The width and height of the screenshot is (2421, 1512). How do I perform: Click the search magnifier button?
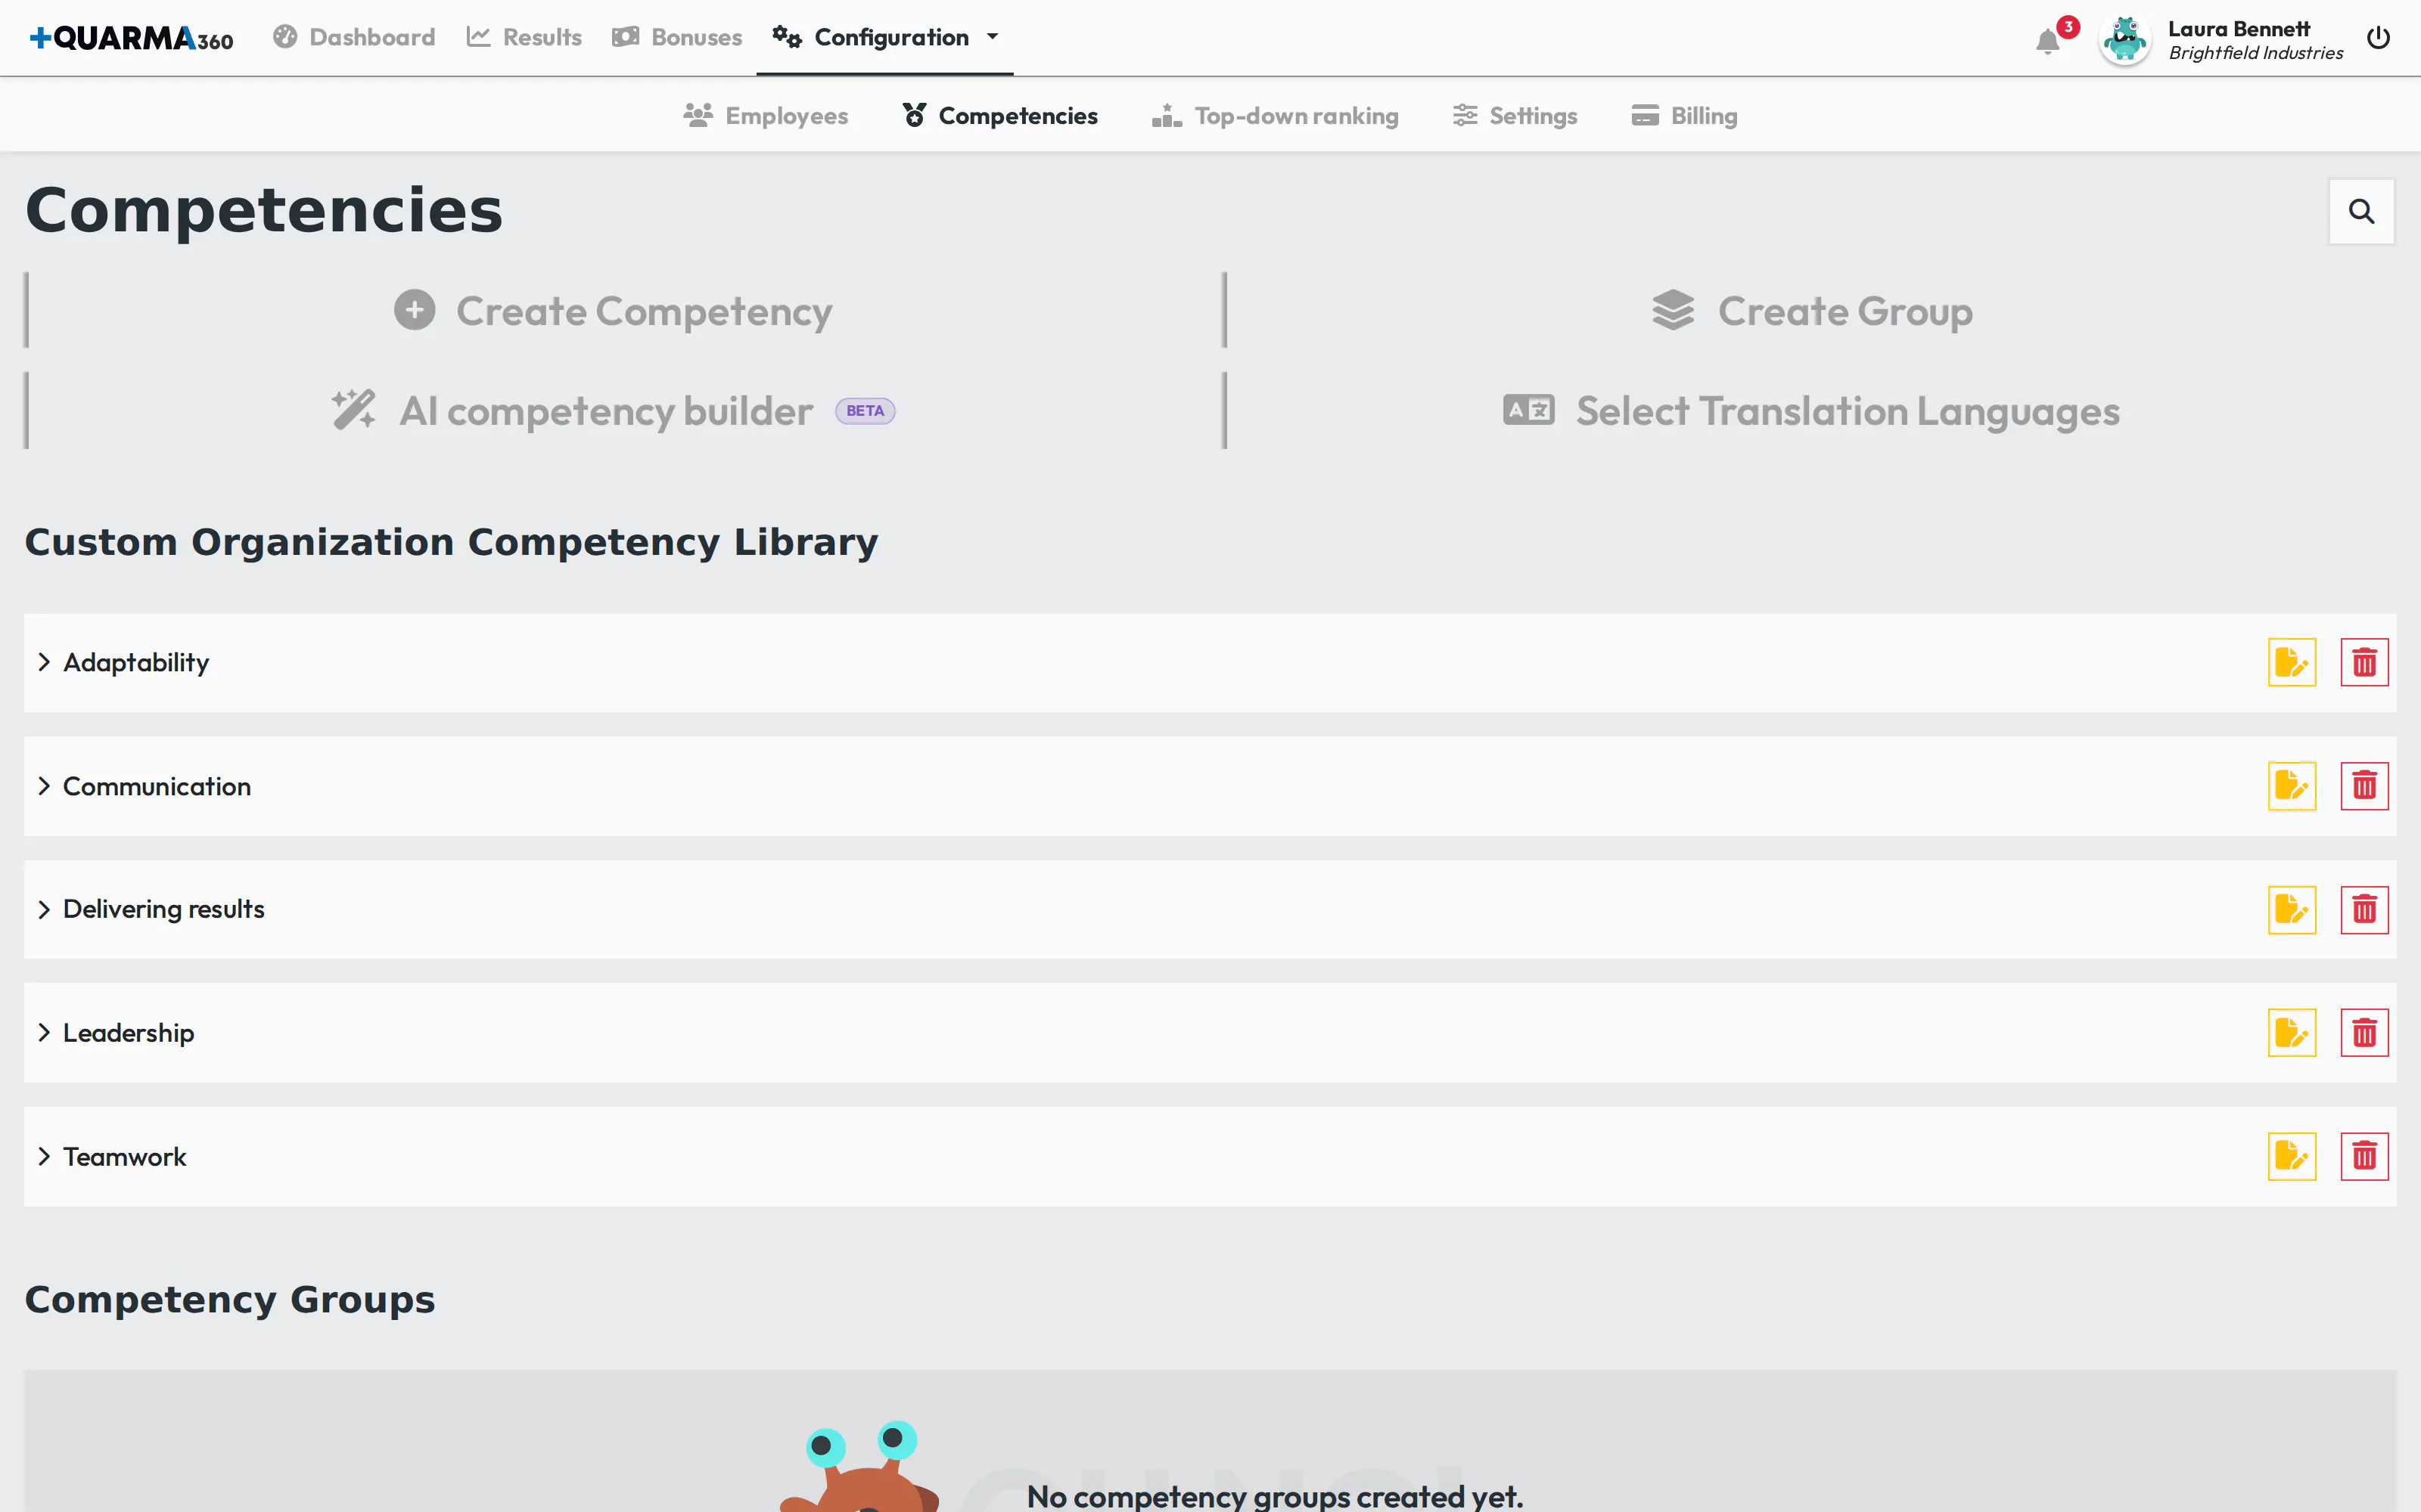[2361, 211]
